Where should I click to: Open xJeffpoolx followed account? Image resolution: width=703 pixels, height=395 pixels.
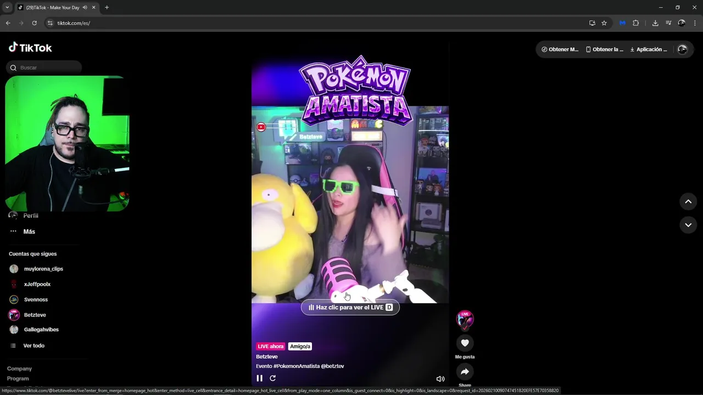click(37, 284)
